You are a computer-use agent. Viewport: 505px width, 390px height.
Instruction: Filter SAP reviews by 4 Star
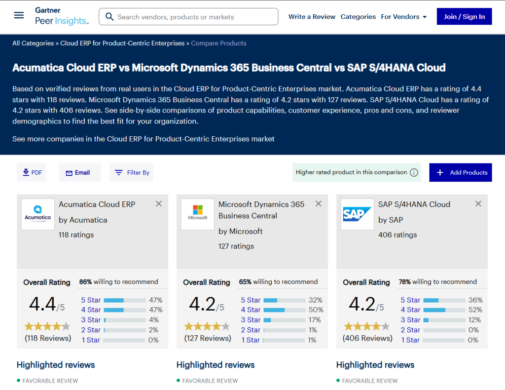click(410, 310)
